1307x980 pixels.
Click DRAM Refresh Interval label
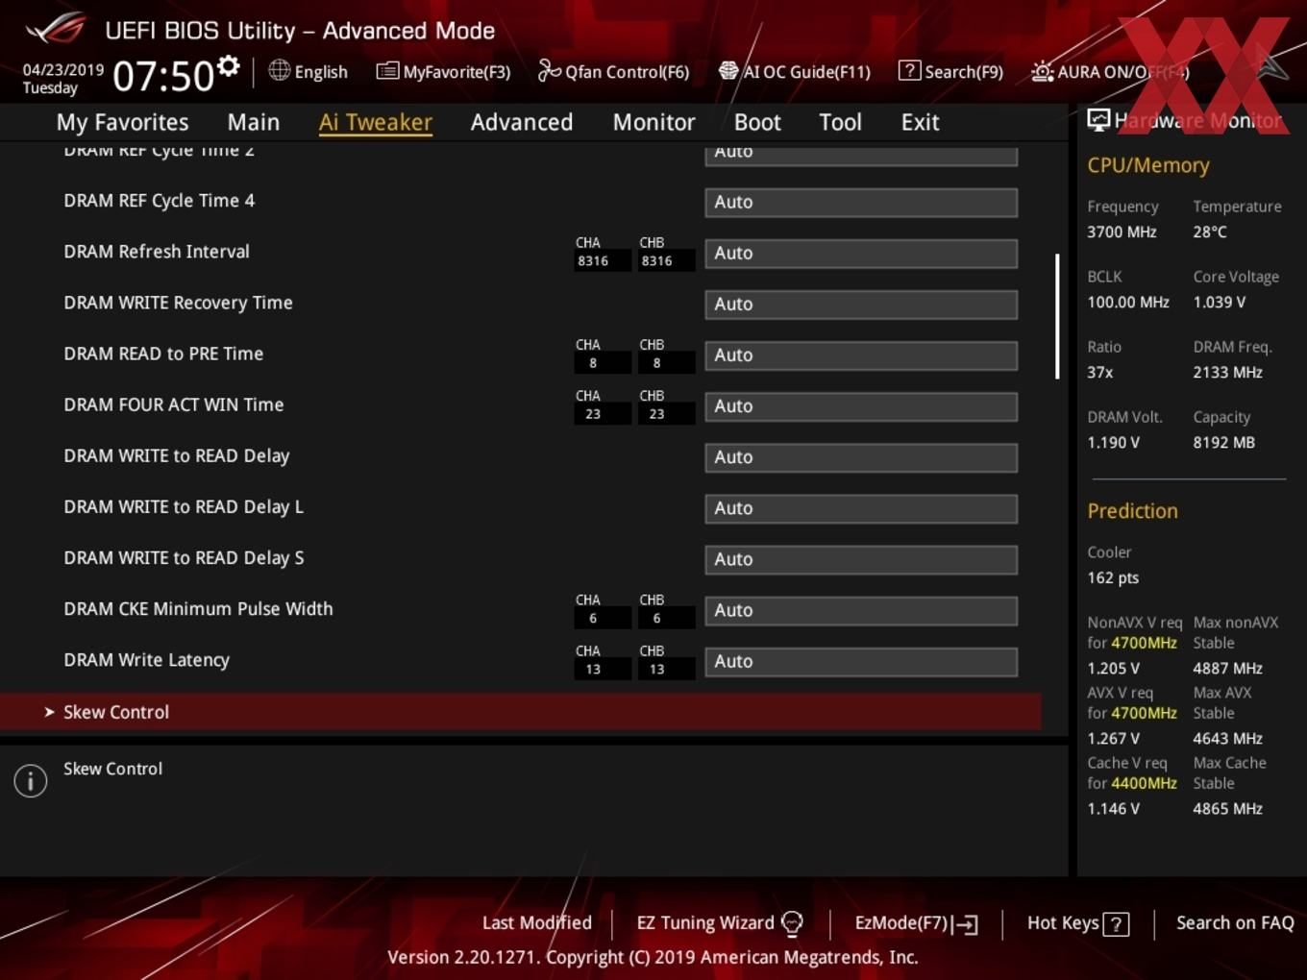[x=157, y=252]
